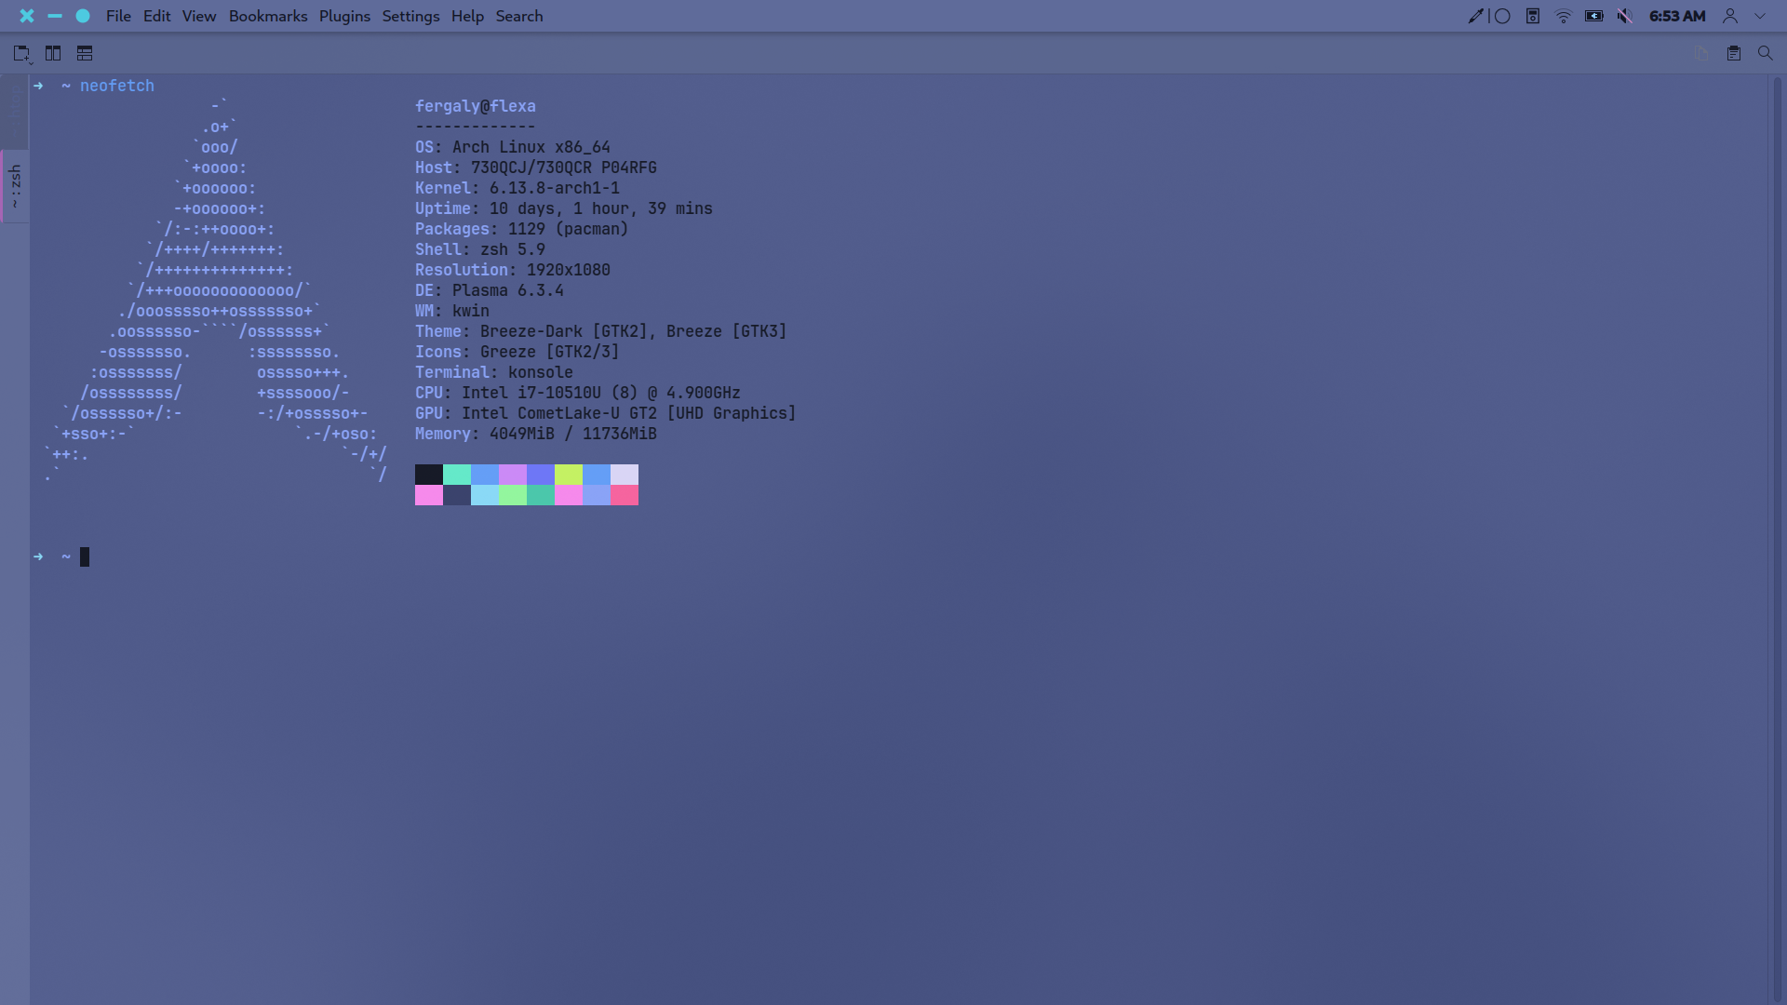Click the 'OS: Arch Linux x86_64' line
Viewport: 1787px width, 1005px height.
tap(513, 147)
